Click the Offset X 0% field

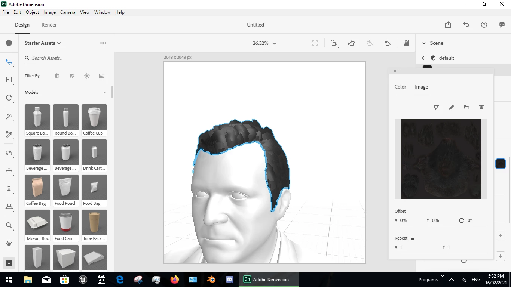coord(411,220)
